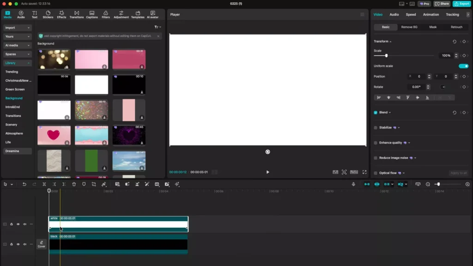Click the trash Delete icon in timeline toolbar
The height and width of the screenshot is (266, 473).
(74, 184)
